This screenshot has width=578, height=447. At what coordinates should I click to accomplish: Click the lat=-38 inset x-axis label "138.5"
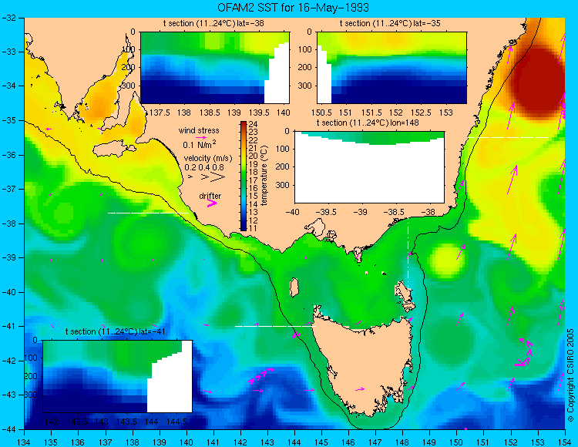[210, 113]
